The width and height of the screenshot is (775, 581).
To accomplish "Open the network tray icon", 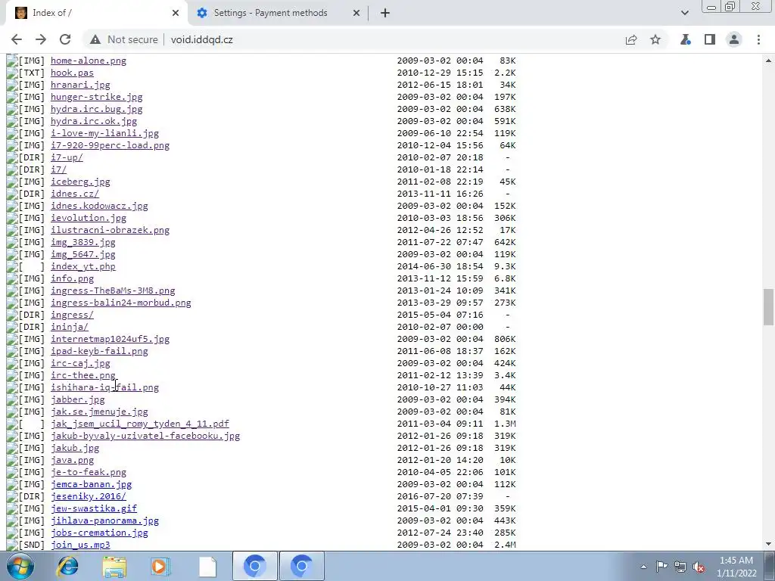I will point(680,567).
